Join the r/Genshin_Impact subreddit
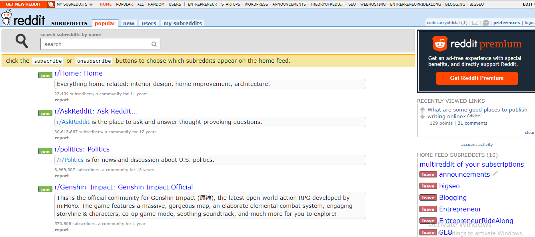The height and width of the screenshot is (237, 535). tap(45, 189)
